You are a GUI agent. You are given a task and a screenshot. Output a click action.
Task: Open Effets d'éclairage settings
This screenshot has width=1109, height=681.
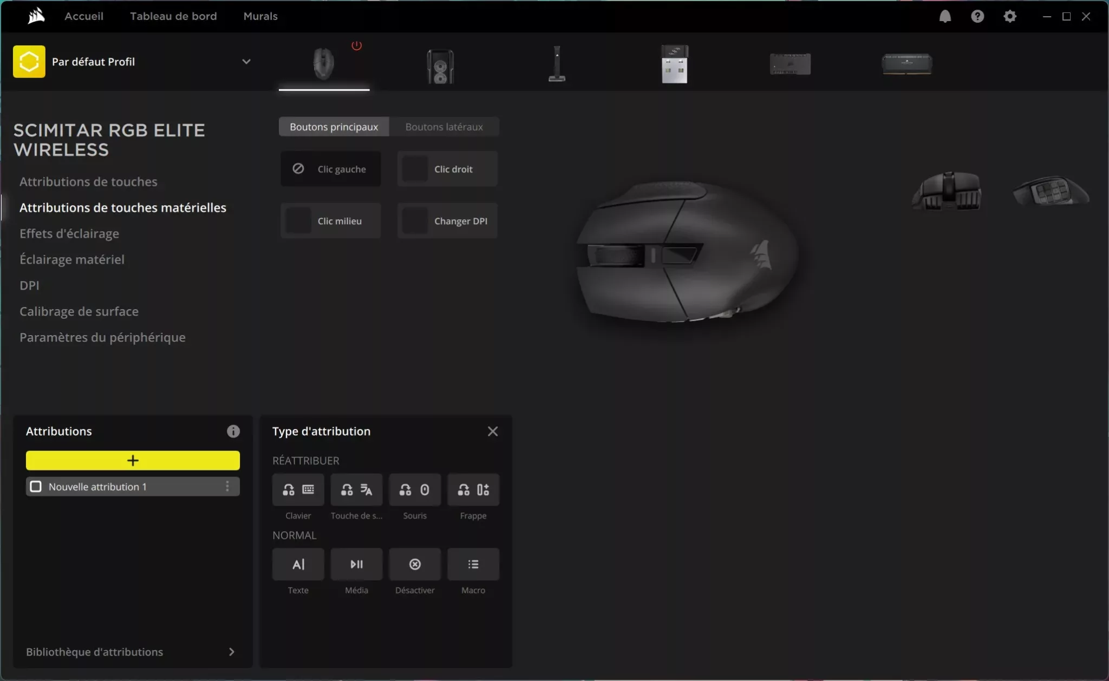click(69, 233)
